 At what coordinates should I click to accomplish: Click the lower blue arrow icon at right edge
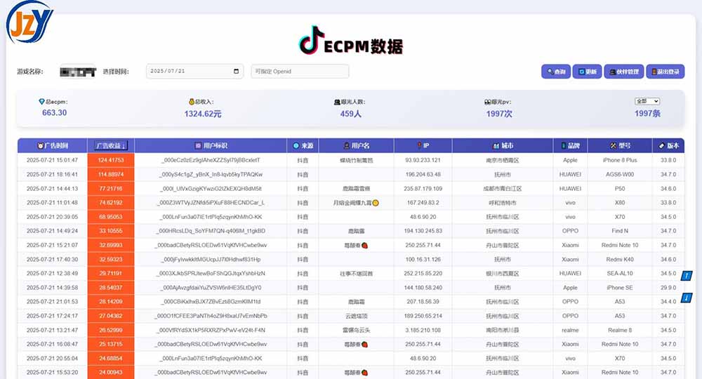[x=688, y=298]
